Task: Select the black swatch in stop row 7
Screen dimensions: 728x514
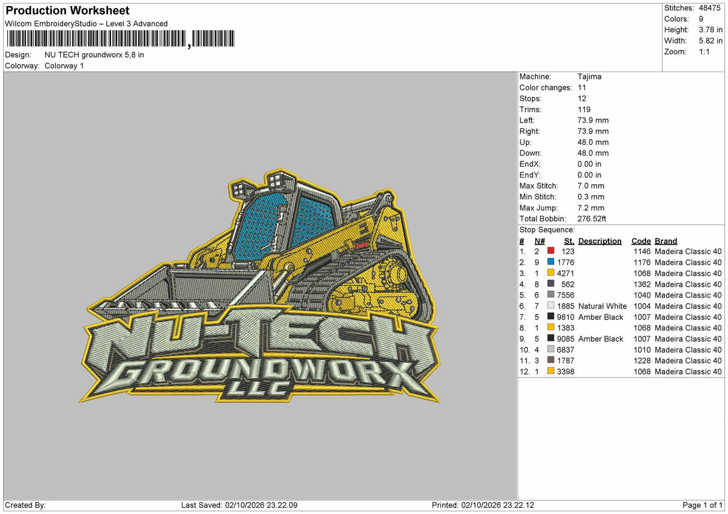Action: (x=550, y=316)
